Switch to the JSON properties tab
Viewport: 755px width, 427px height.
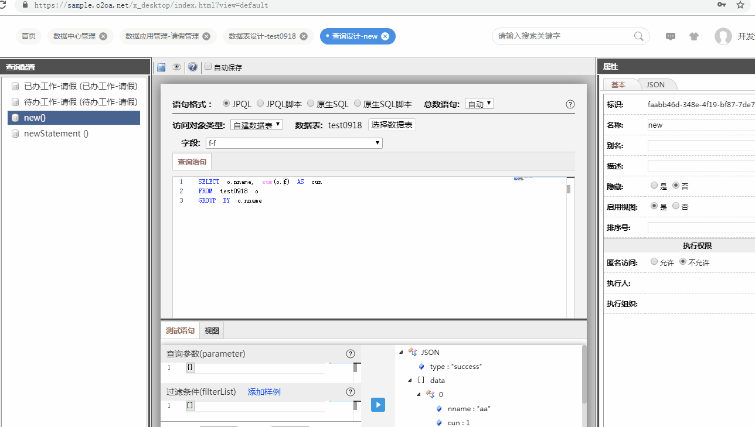point(655,84)
